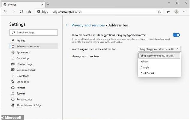Click the Edge logo in address bar
Viewport: 190px width, 120px height.
(x=39, y=11)
